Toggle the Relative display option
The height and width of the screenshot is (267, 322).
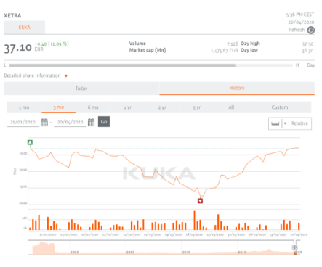tap(299, 123)
